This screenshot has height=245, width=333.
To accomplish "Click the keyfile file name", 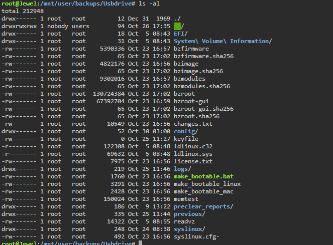I will tap(186, 139).
